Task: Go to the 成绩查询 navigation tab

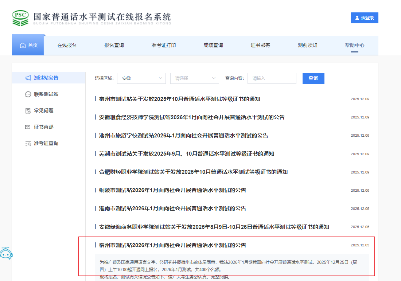Action: click(213, 46)
